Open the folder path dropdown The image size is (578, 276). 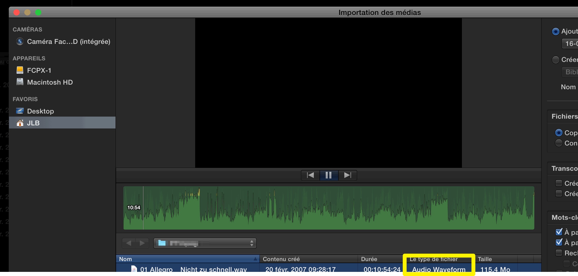pyautogui.click(x=205, y=243)
